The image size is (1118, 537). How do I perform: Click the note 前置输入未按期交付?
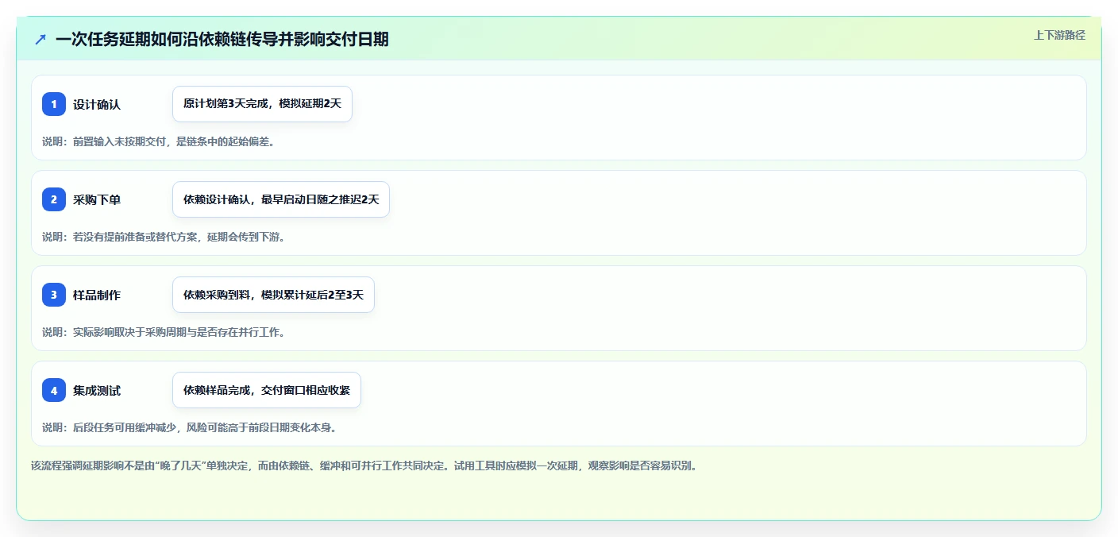pyautogui.click(x=158, y=141)
